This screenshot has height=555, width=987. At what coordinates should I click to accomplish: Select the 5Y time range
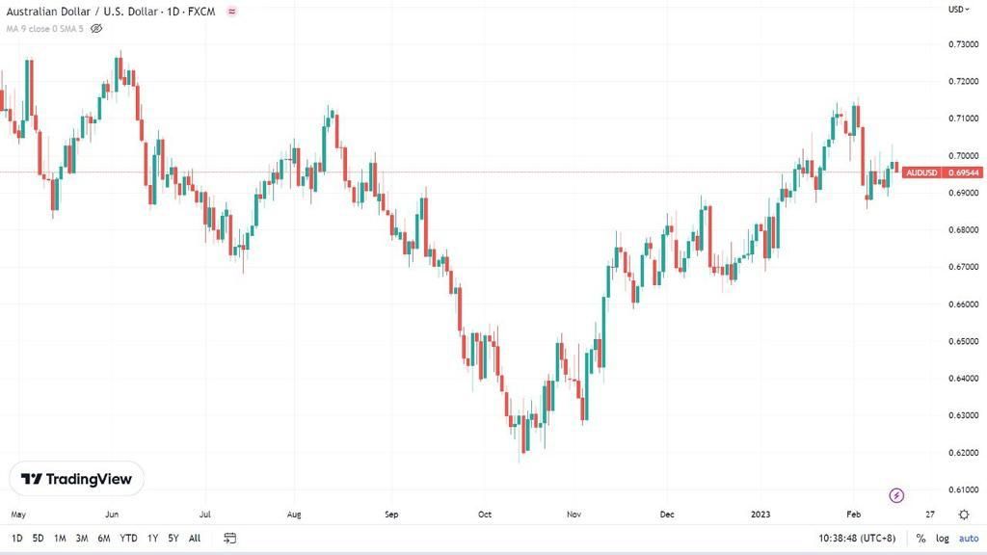[x=173, y=538]
